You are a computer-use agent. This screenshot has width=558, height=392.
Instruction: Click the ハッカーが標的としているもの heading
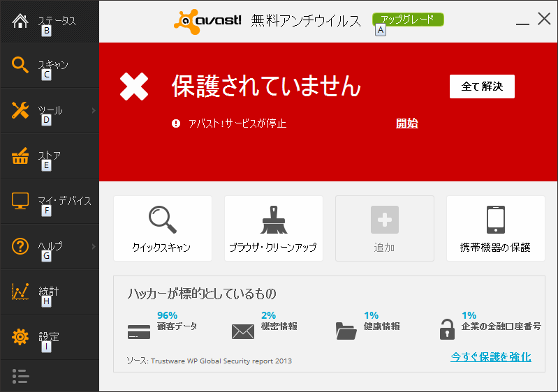click(202, 294)
